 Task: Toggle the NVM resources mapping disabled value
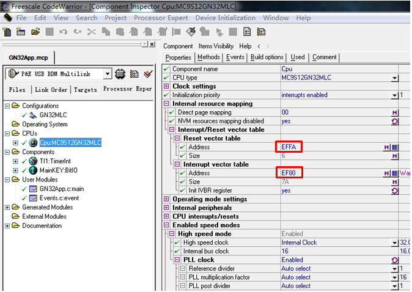[395, 122]
